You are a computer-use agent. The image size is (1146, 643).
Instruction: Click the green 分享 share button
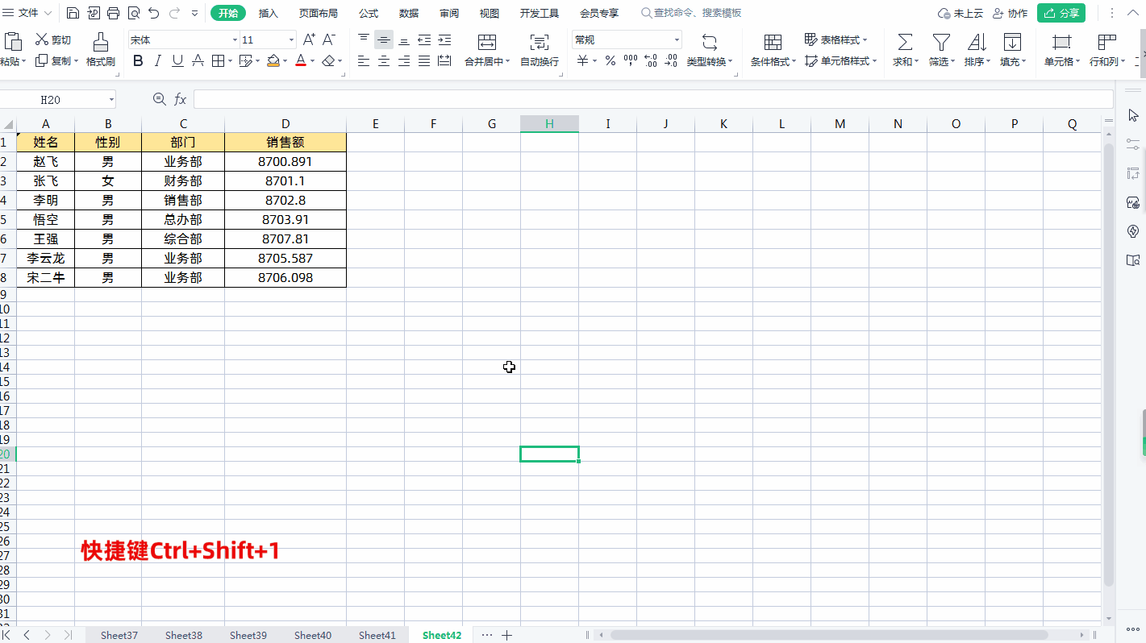point(1061,13)
